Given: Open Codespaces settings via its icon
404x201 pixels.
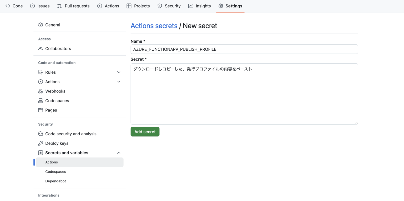Looking at the screenshot, I should point(41,101).
